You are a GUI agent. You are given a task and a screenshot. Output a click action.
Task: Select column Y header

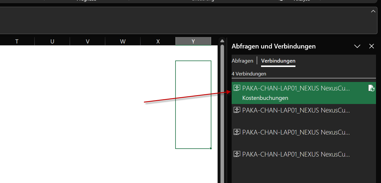click(x=193, y=41)
